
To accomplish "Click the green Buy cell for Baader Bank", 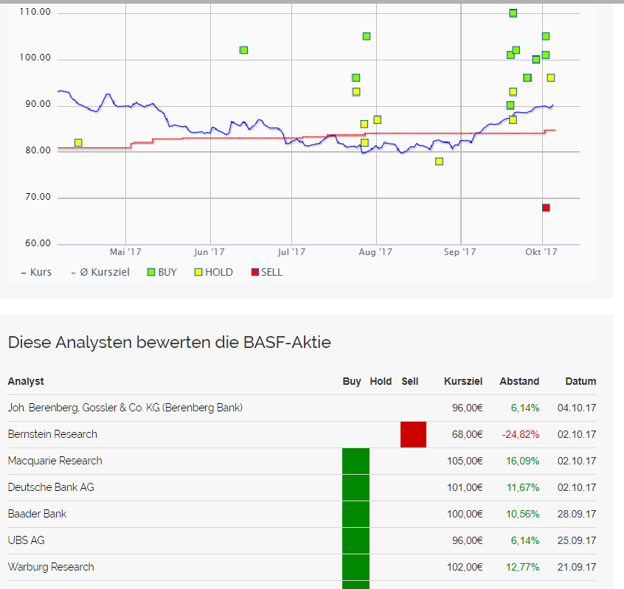I will pyautogui.click(x=356, y=514).
